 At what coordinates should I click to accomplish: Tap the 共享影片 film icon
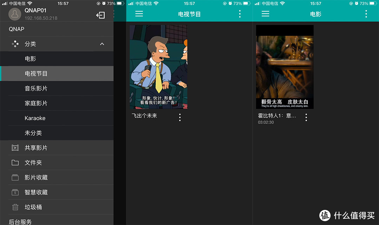15,148
